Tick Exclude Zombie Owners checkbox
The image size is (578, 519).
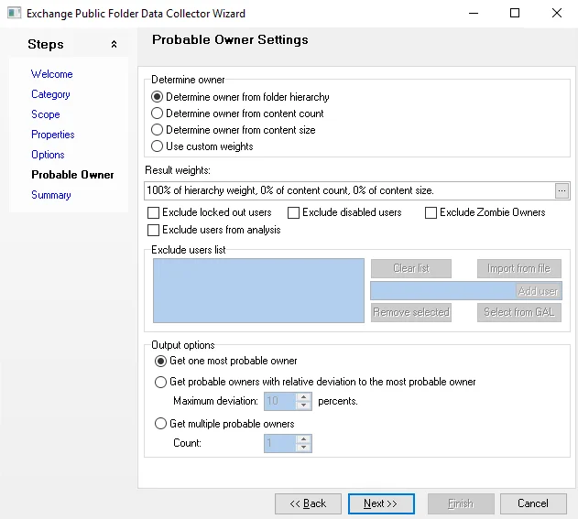[x=485, y=212]
